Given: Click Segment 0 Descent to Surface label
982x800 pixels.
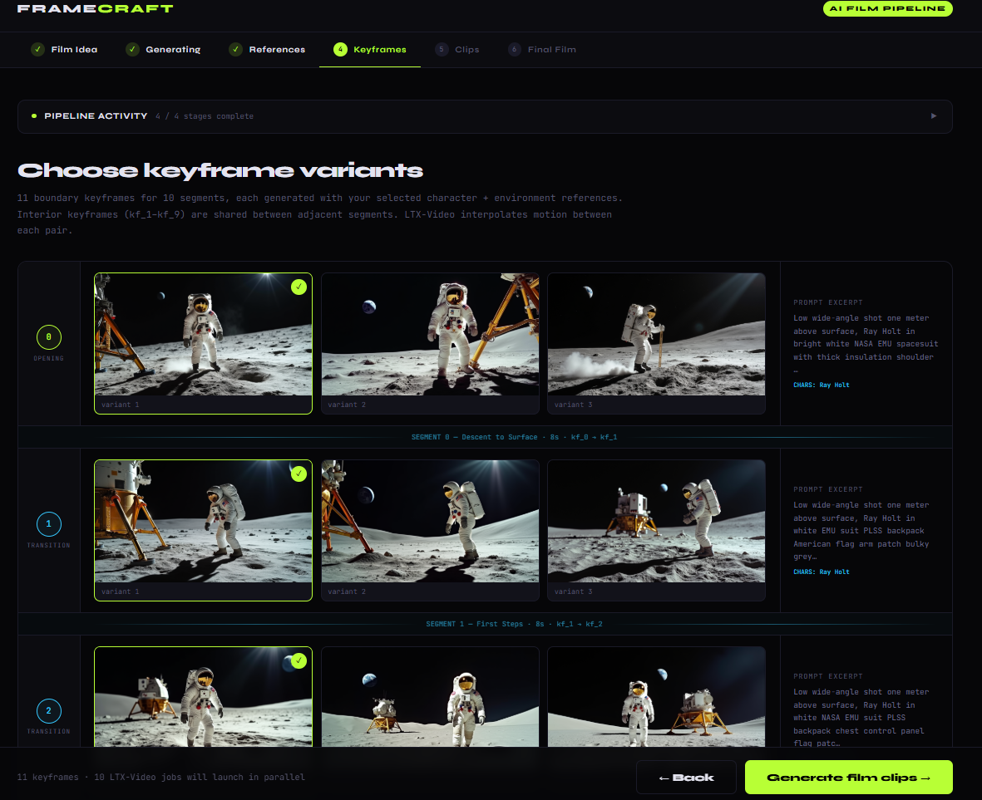Looking at the screenshot, I should pos(514,437).
